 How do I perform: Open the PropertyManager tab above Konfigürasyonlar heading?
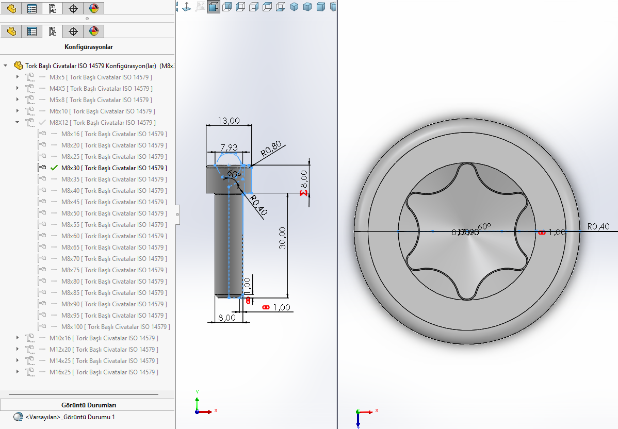click(32, 31)
